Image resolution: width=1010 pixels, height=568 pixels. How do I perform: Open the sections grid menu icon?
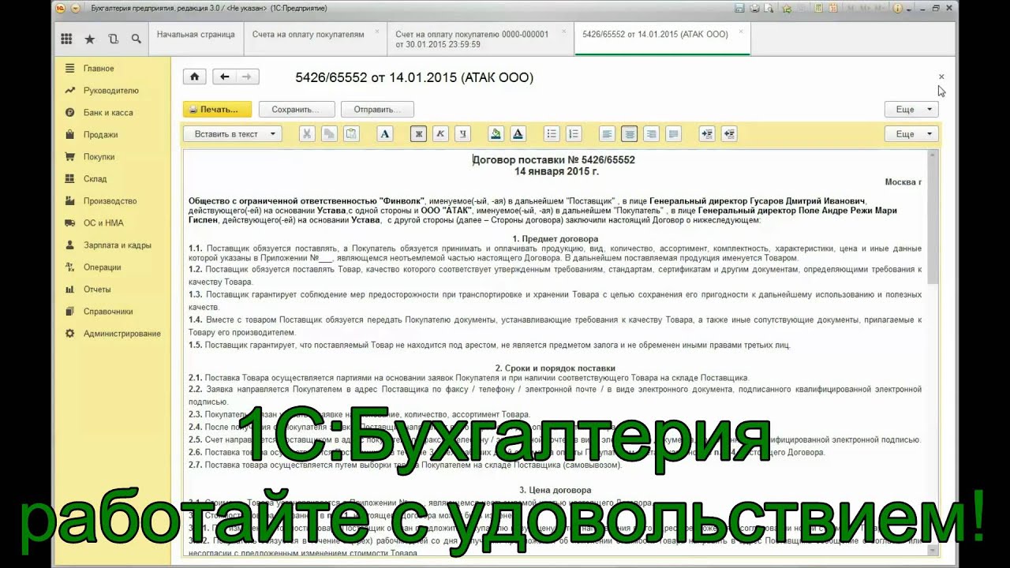tap(66, 39)
